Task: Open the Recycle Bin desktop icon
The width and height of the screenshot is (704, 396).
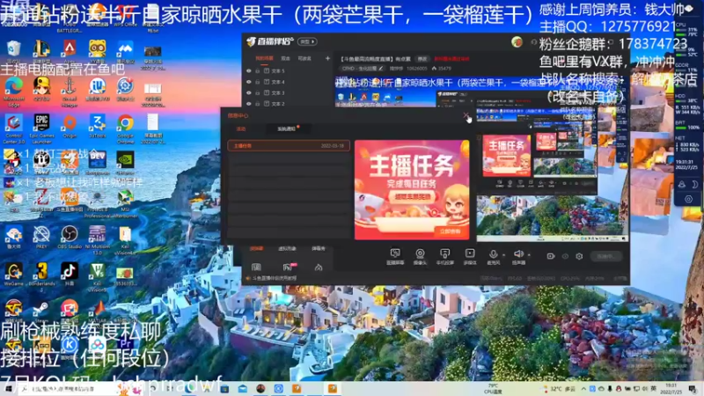Action: (13, 52)
